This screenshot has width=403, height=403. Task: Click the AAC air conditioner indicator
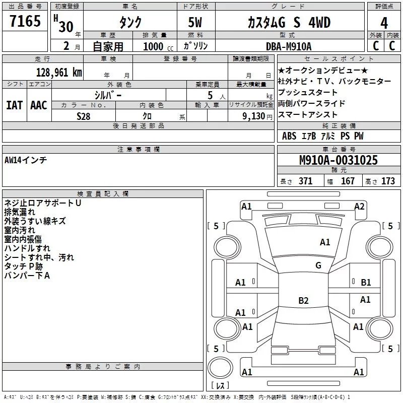[x=39, y=105]
